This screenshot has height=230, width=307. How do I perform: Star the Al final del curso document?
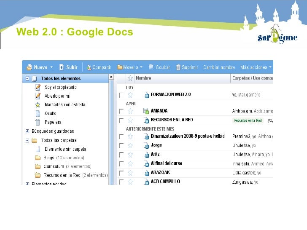(x=130, y=163)
